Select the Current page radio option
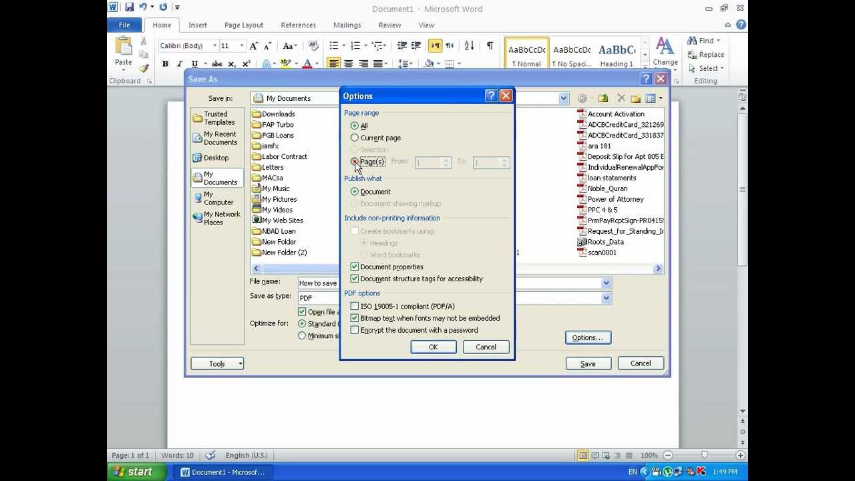The image size is (855, 481). pyautogui.click(x=355, y=138)
